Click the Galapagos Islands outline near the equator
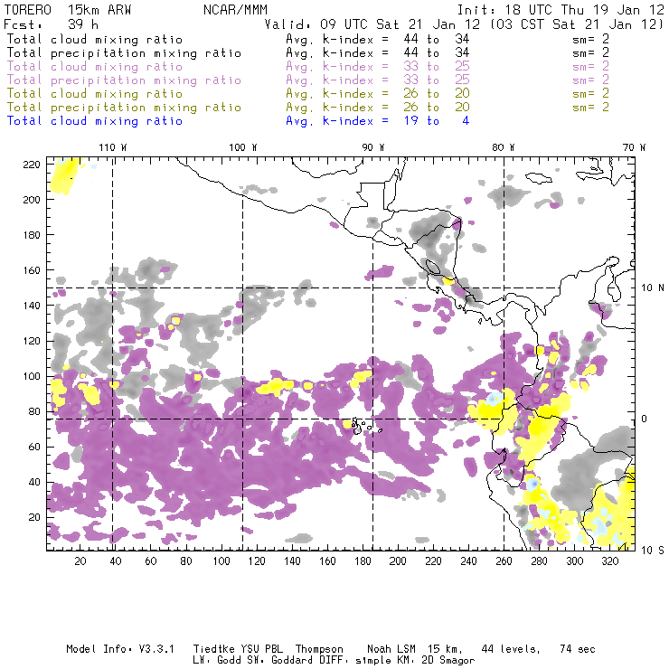This screenshot has width=669, height=669. pyautogui.click(x=364, y=427)
